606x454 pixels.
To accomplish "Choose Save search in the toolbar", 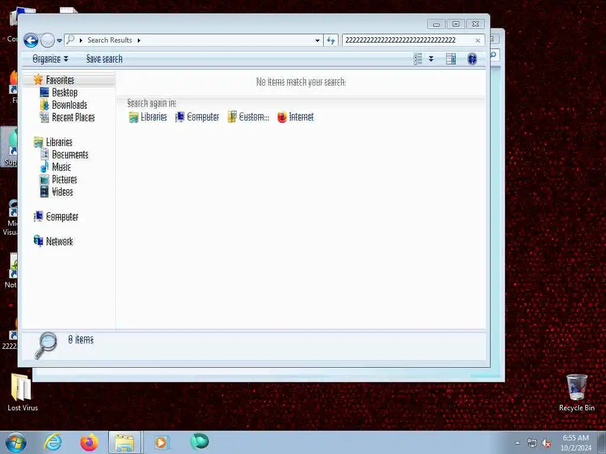I will coord(104,59).
